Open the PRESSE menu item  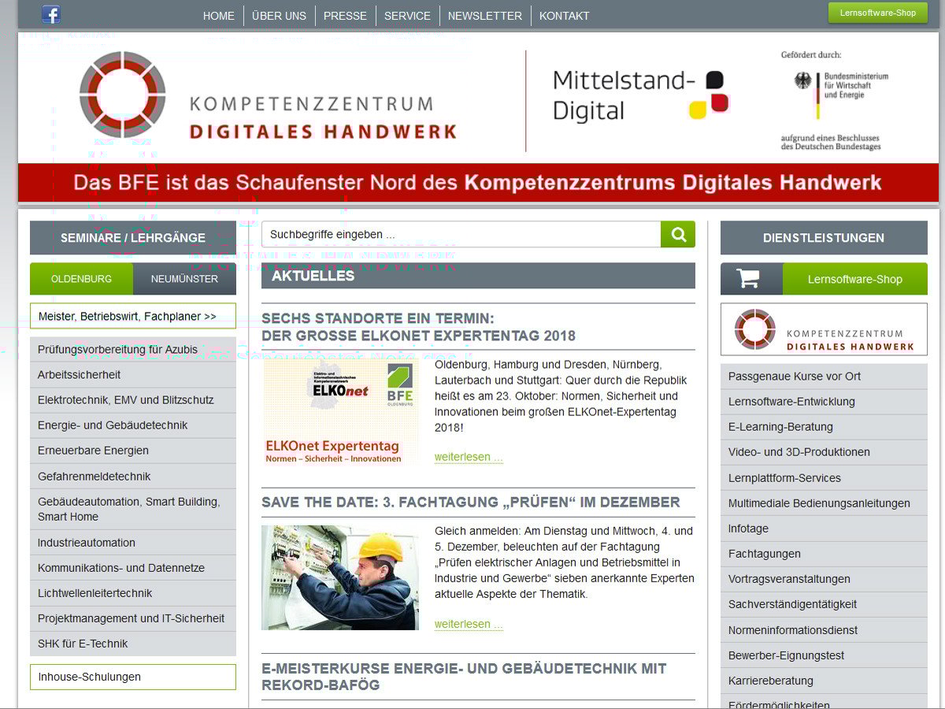coord(345,16)
